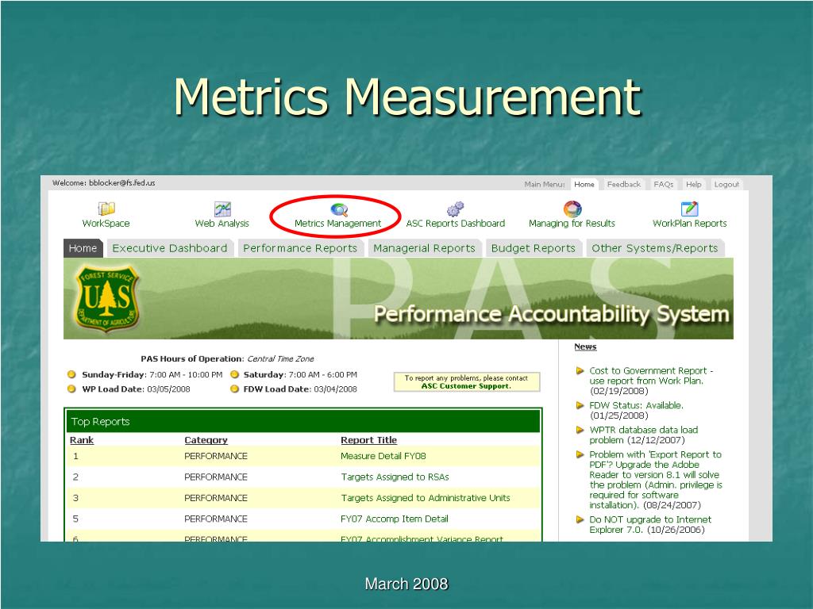Image resolution: width=813 pixels, height=609 pixels.
Task: Open the WorkSpace folder icon
Action: pyautogui.click(x=106, y=209)
